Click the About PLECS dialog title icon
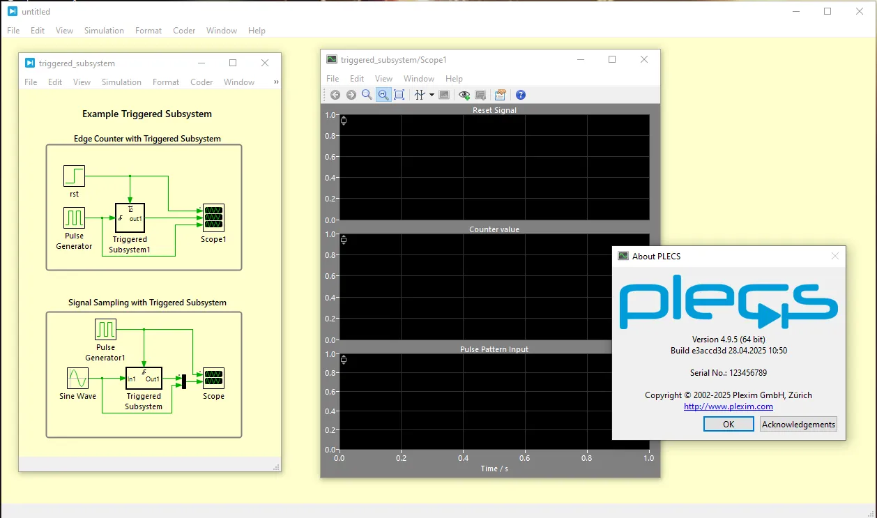Viewport: 877px width, 518px height. pyautogui.click(x=623, y=256)
